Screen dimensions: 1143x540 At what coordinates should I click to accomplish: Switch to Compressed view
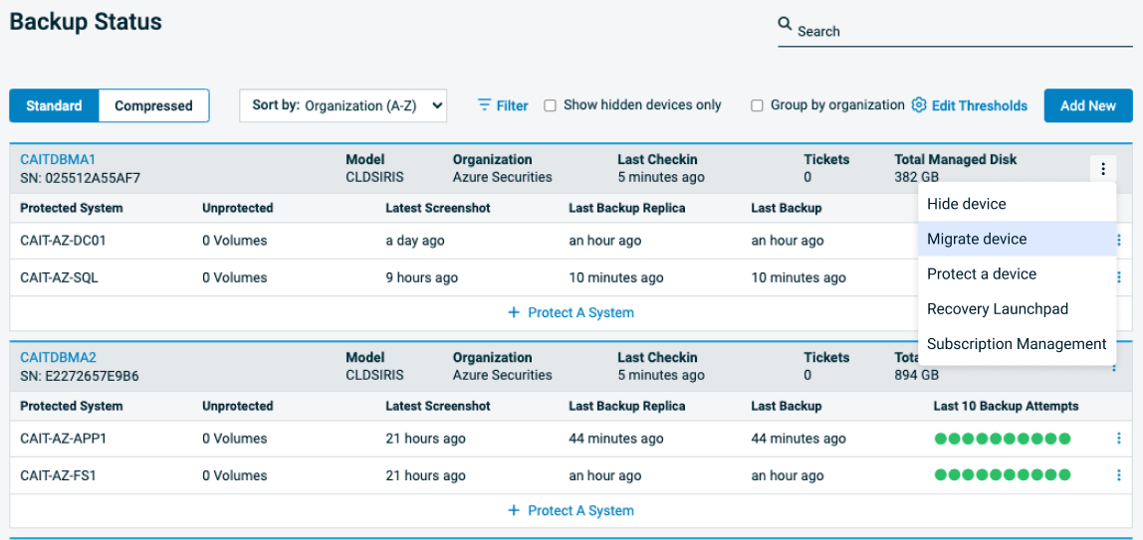[153, 105]
